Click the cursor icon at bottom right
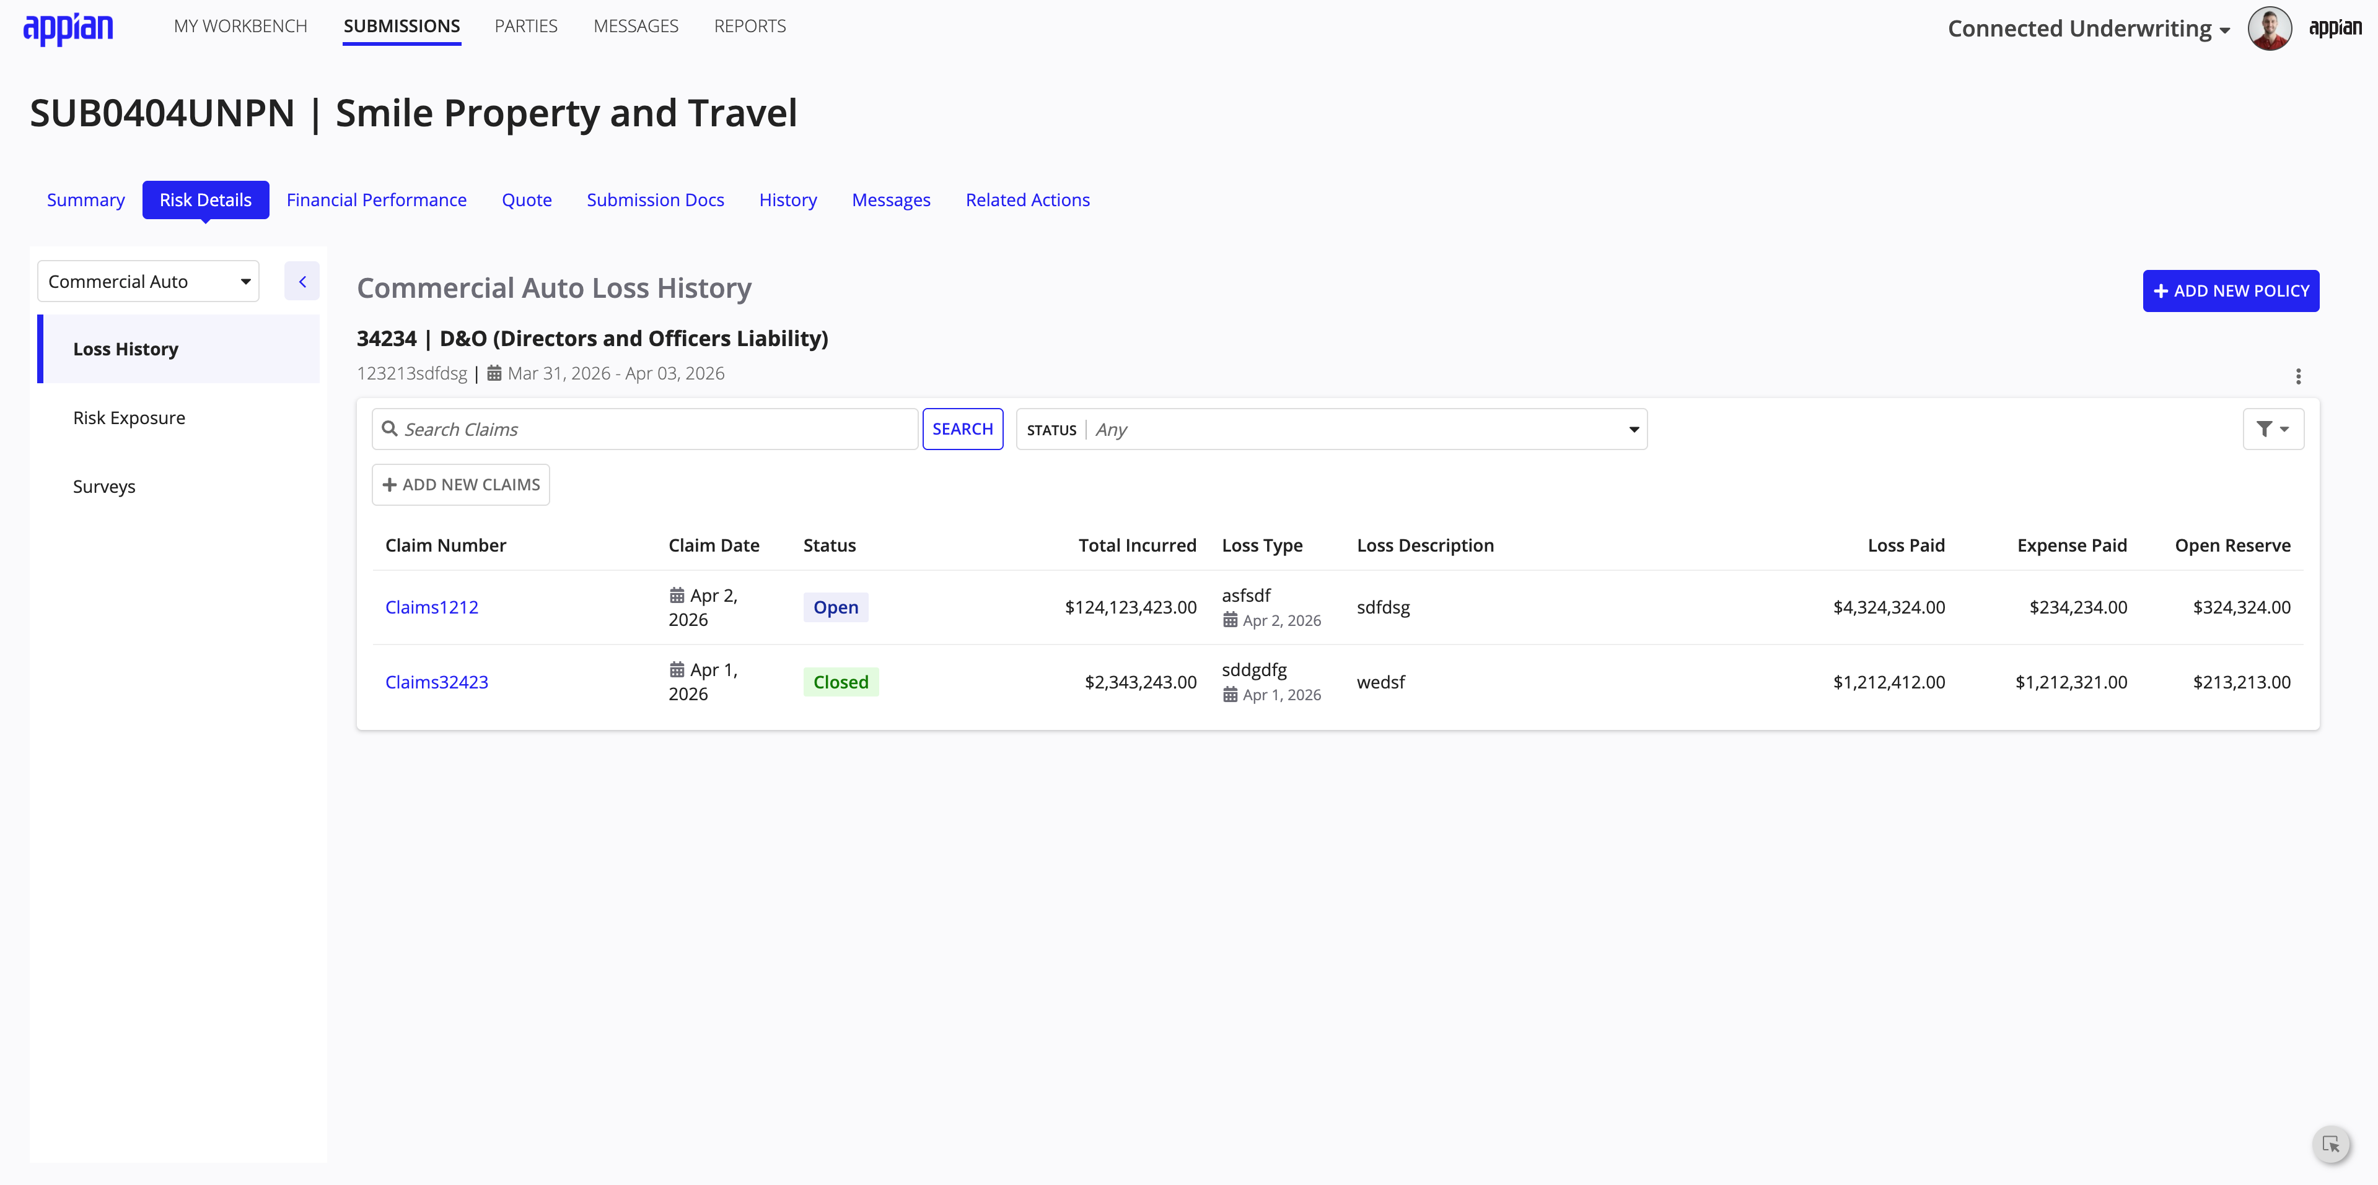2378x1185 pixels. pyautogui.click(x=2331, y=1144)
